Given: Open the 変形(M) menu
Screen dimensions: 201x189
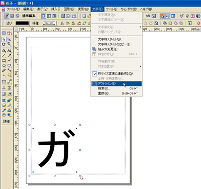Looking at the screenshot, I should coord(83,9).
